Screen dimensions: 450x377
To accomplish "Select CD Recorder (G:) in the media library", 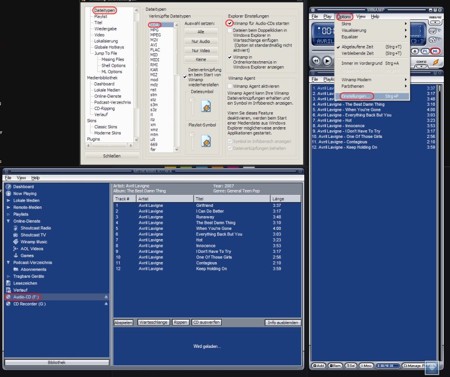I will [x=30, y=304].
